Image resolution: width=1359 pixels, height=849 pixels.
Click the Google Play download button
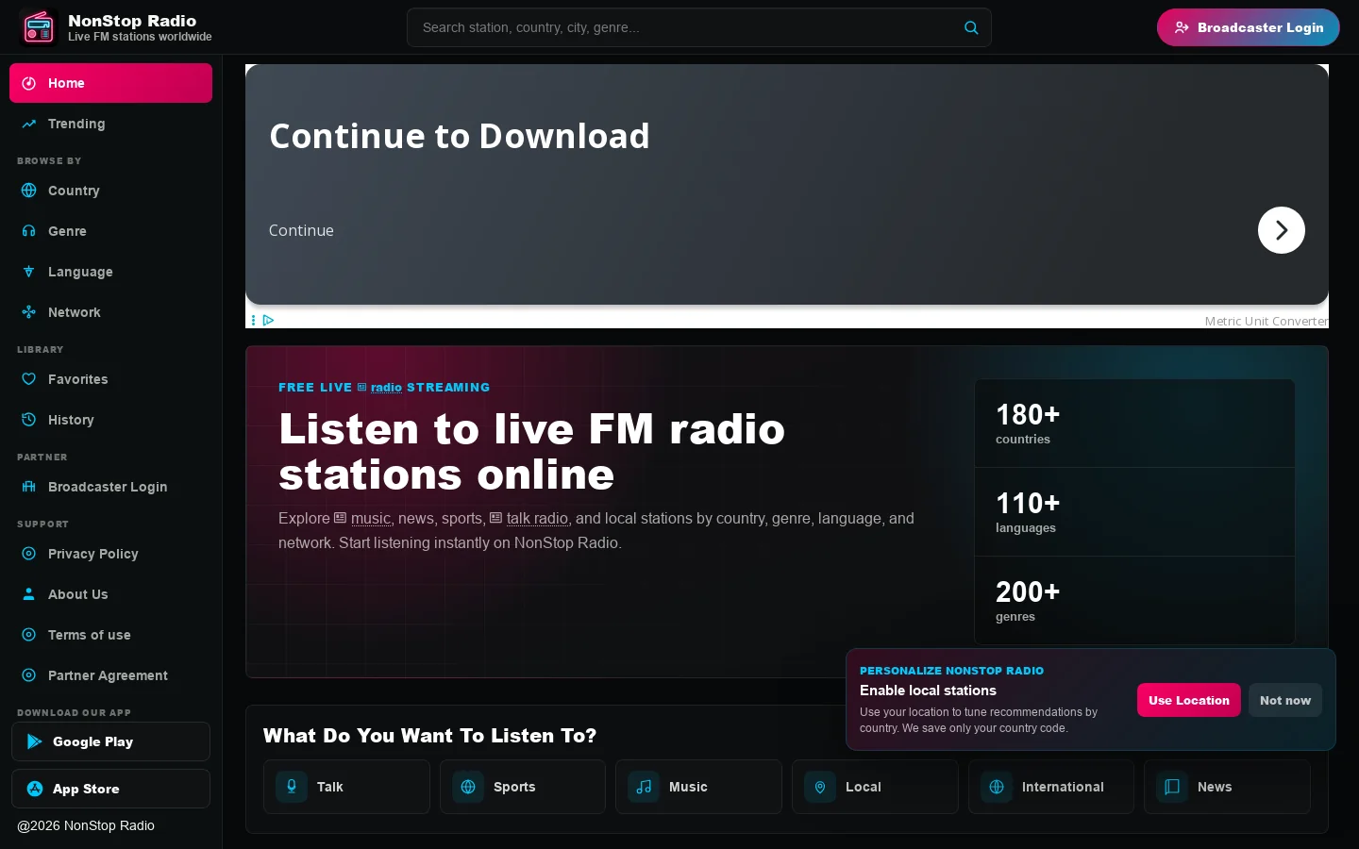tap(110, 741)
